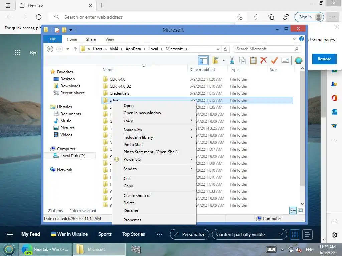Expand the 7-Zip submenu
342x256 pixels.
pos(154,120)
